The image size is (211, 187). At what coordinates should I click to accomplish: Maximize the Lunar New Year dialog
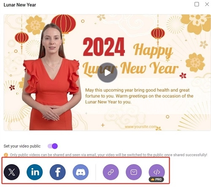tap(197, 4)
